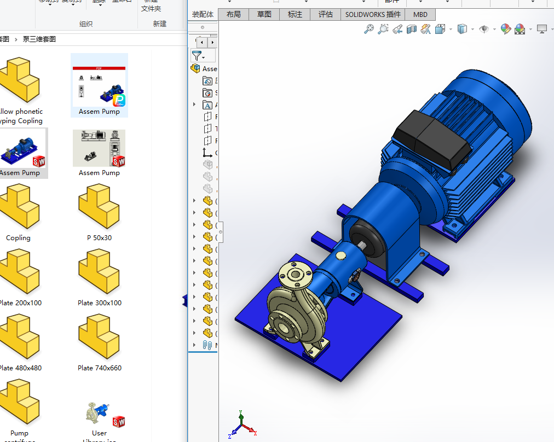This screenshot has height=442, width=554.
Task: Switch to the SOLIDWORKS 插件 tab
Action: [372, 14]
